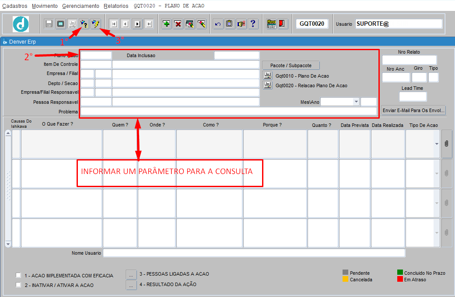This screenshot has height=297, width=455.
Task: Click the yellow Cancelada legend swatch
Action: (345, 279)
